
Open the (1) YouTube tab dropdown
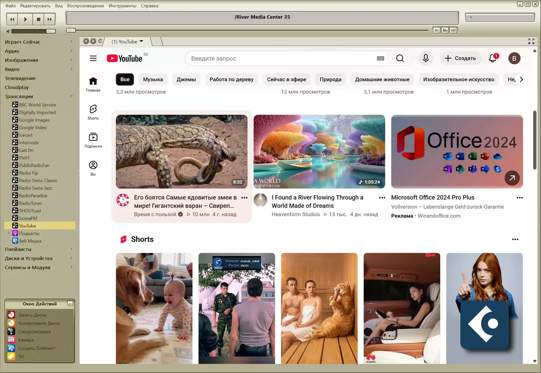point(141,41)
